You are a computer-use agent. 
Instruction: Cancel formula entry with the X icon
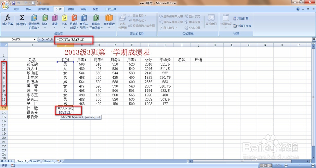[43, 40]
